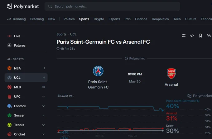Open the Trending tab
212x139 pixels.
[x=16, y=19]
